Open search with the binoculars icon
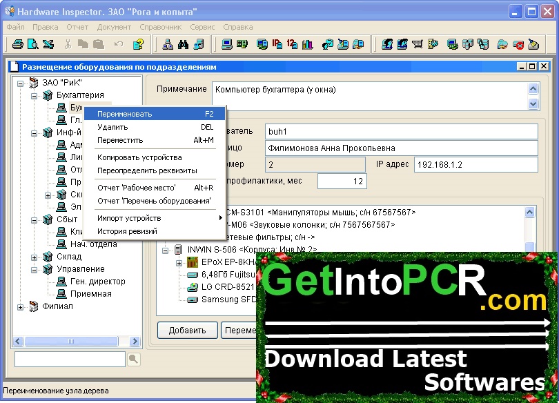 coord(184,44)
